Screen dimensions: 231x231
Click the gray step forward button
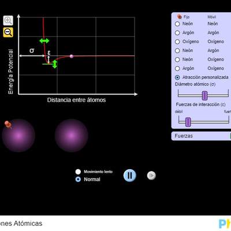point(151,176)
